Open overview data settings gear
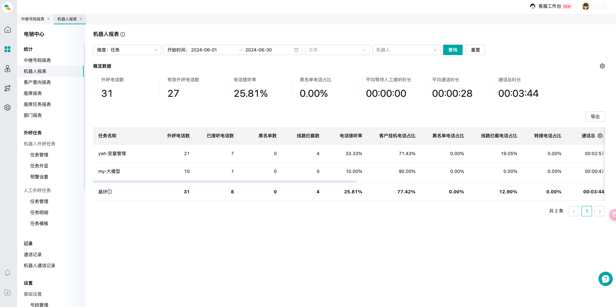 click(x=602, y=66)
